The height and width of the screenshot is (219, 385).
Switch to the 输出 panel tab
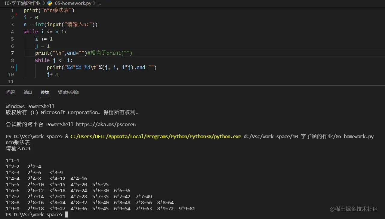(28, 92)
